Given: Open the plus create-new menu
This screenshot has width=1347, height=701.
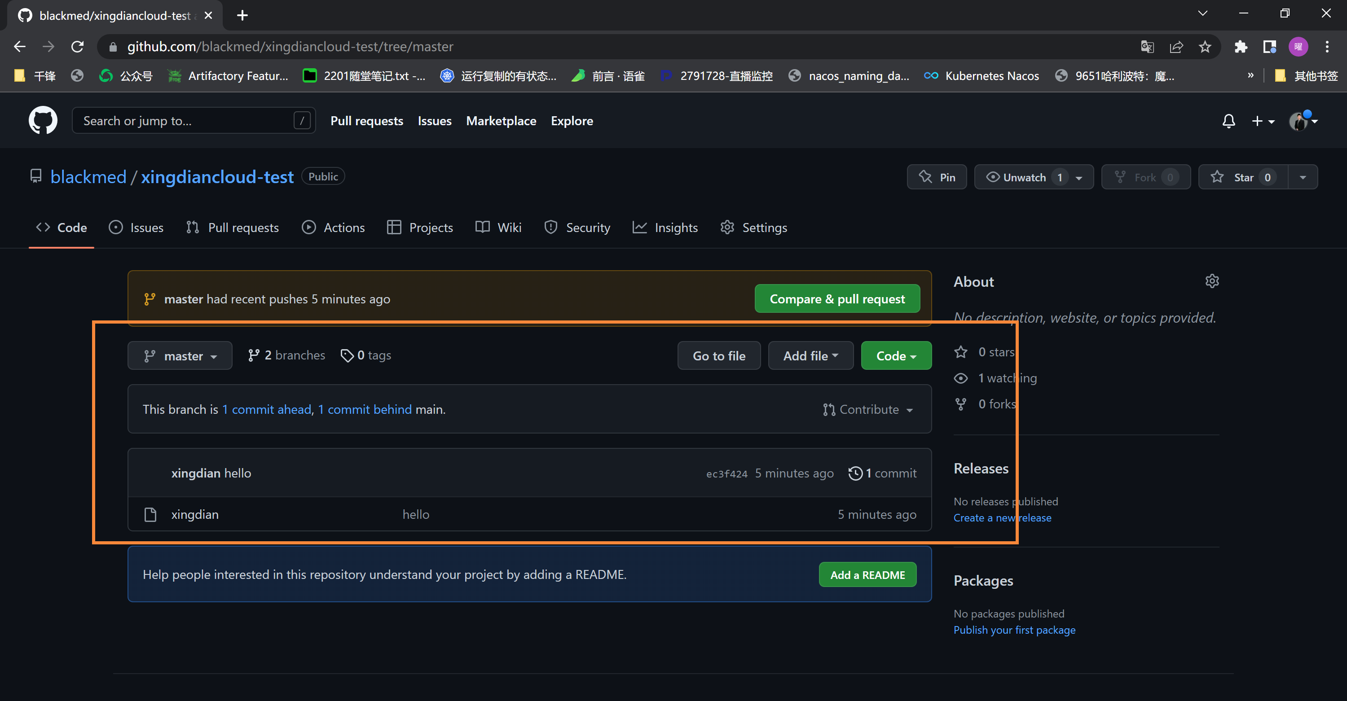Looking at the screenshot, I should (1263, 121).
